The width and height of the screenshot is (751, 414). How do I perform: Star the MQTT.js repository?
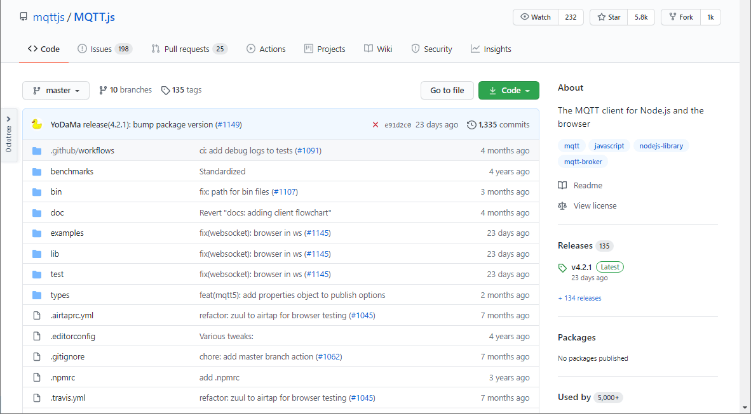tap(609, 17)
